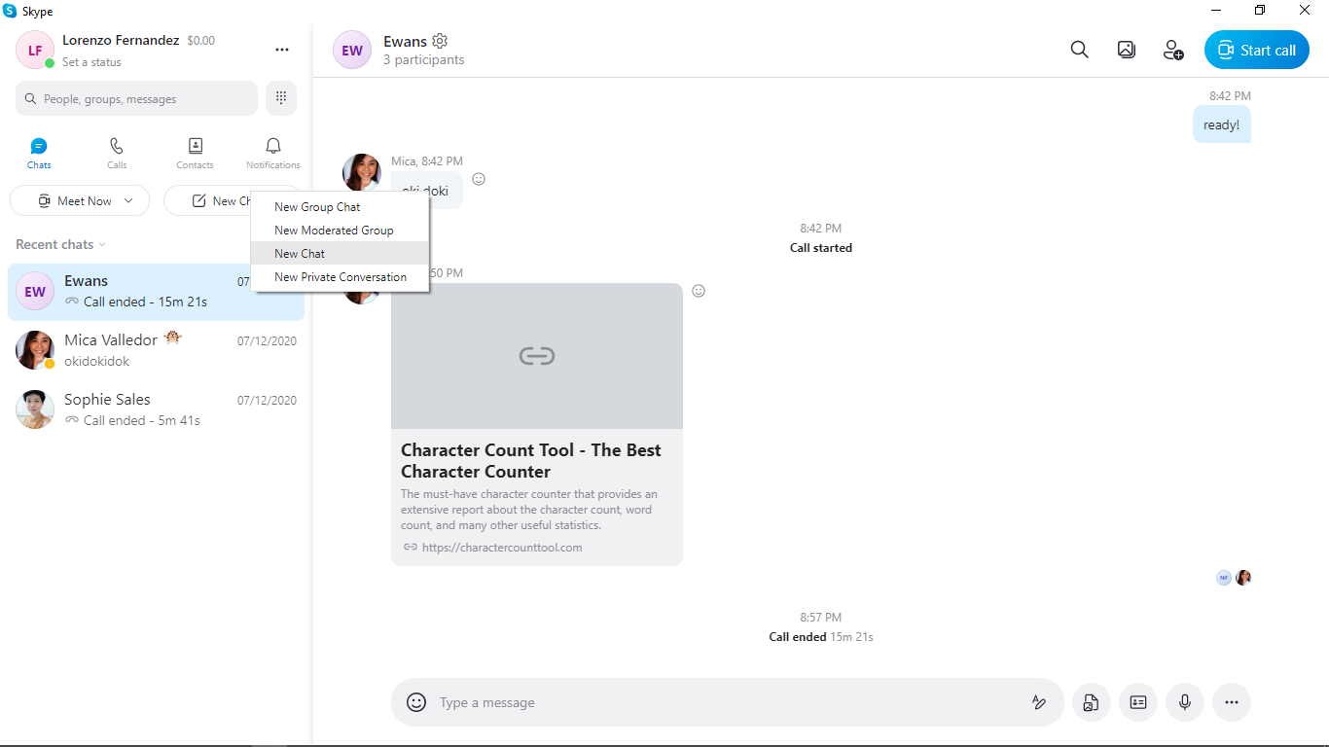Image resolution: width=1329 pixels, height=747 pixels.
Task: Open the More menu beside Lorenzo Fernandez
Action: [x=282, y=50]
